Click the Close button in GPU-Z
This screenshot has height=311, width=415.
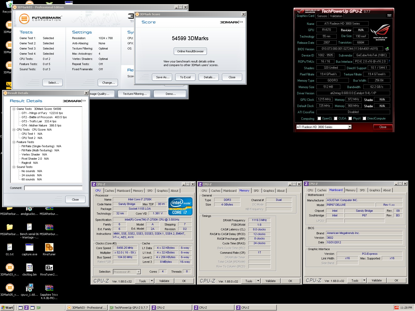(x=383, y=127)
